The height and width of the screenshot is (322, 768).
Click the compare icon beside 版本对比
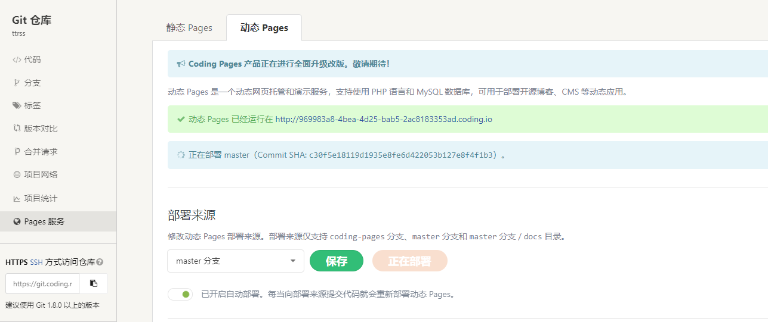pyautogui.click(x=17, y=129)
